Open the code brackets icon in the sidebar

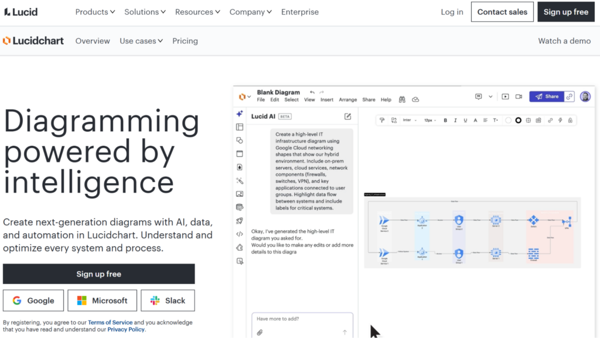tap(240, 234)
